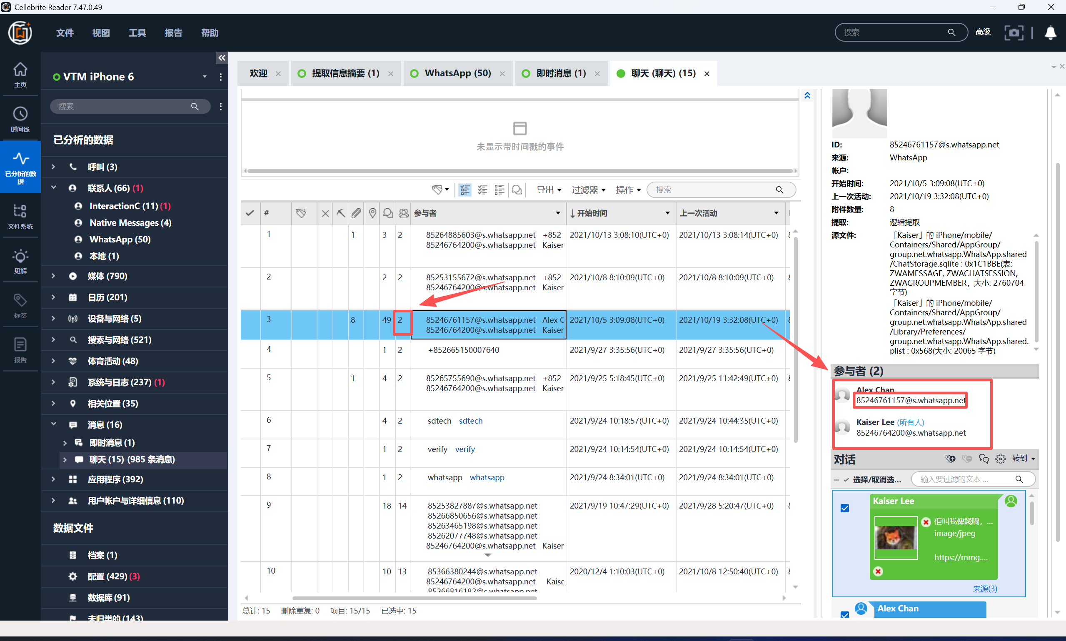Open the 工具 menu
Screen dimensions: 1066x641
click(137, 33)
